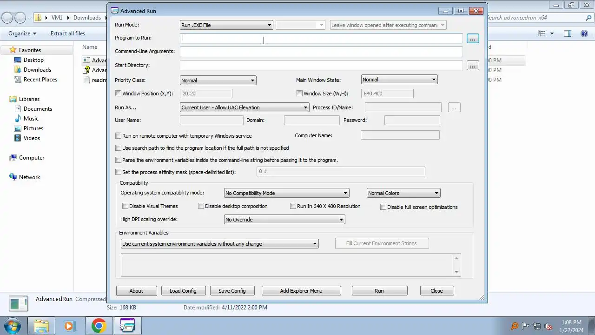Browse for Program to Run
Image resolution: width=595 pixels, height=335 pixels.
pyautogui.click(x=473, y=39)
